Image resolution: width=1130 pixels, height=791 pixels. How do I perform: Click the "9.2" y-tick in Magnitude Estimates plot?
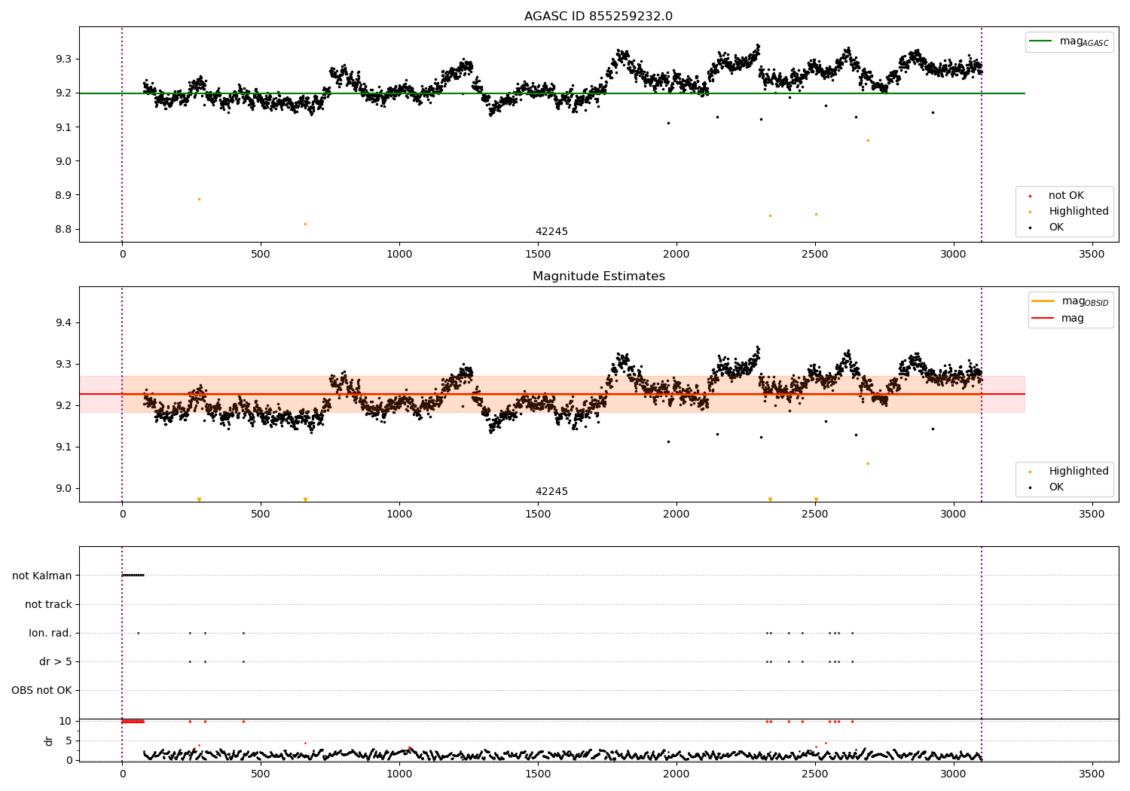click(63, 406)
